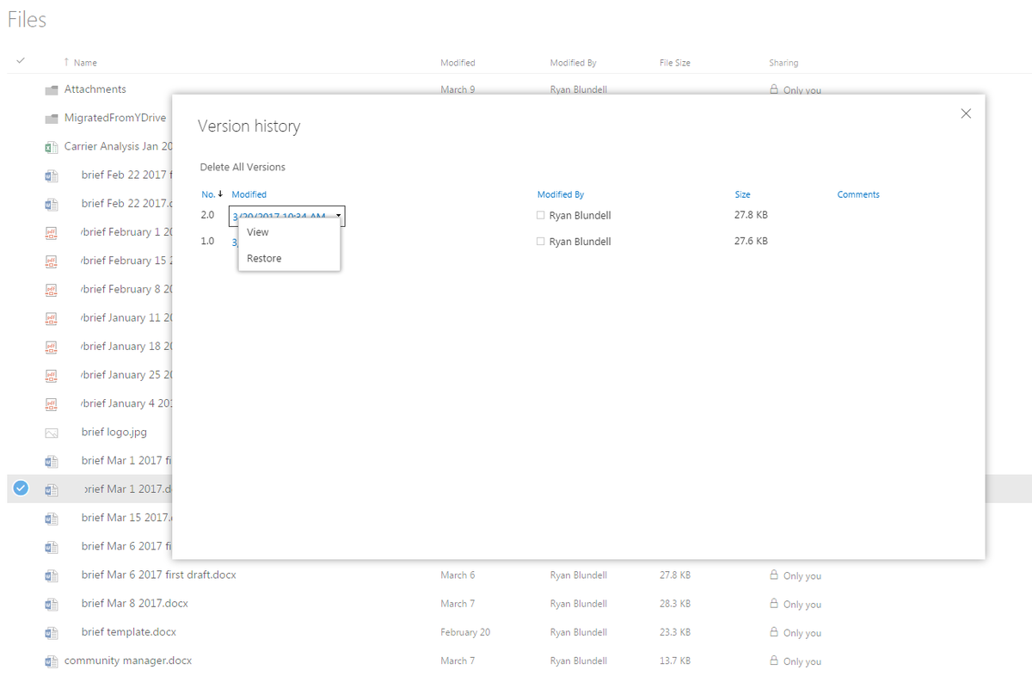Screen dimensions: 1032x676
Task: Click the MigratedFromYDrive folder icon
Action: click(50, 117)
